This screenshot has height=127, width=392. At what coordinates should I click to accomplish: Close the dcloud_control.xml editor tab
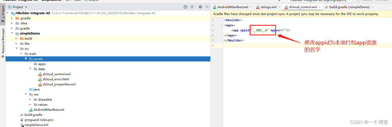point(319,7)
